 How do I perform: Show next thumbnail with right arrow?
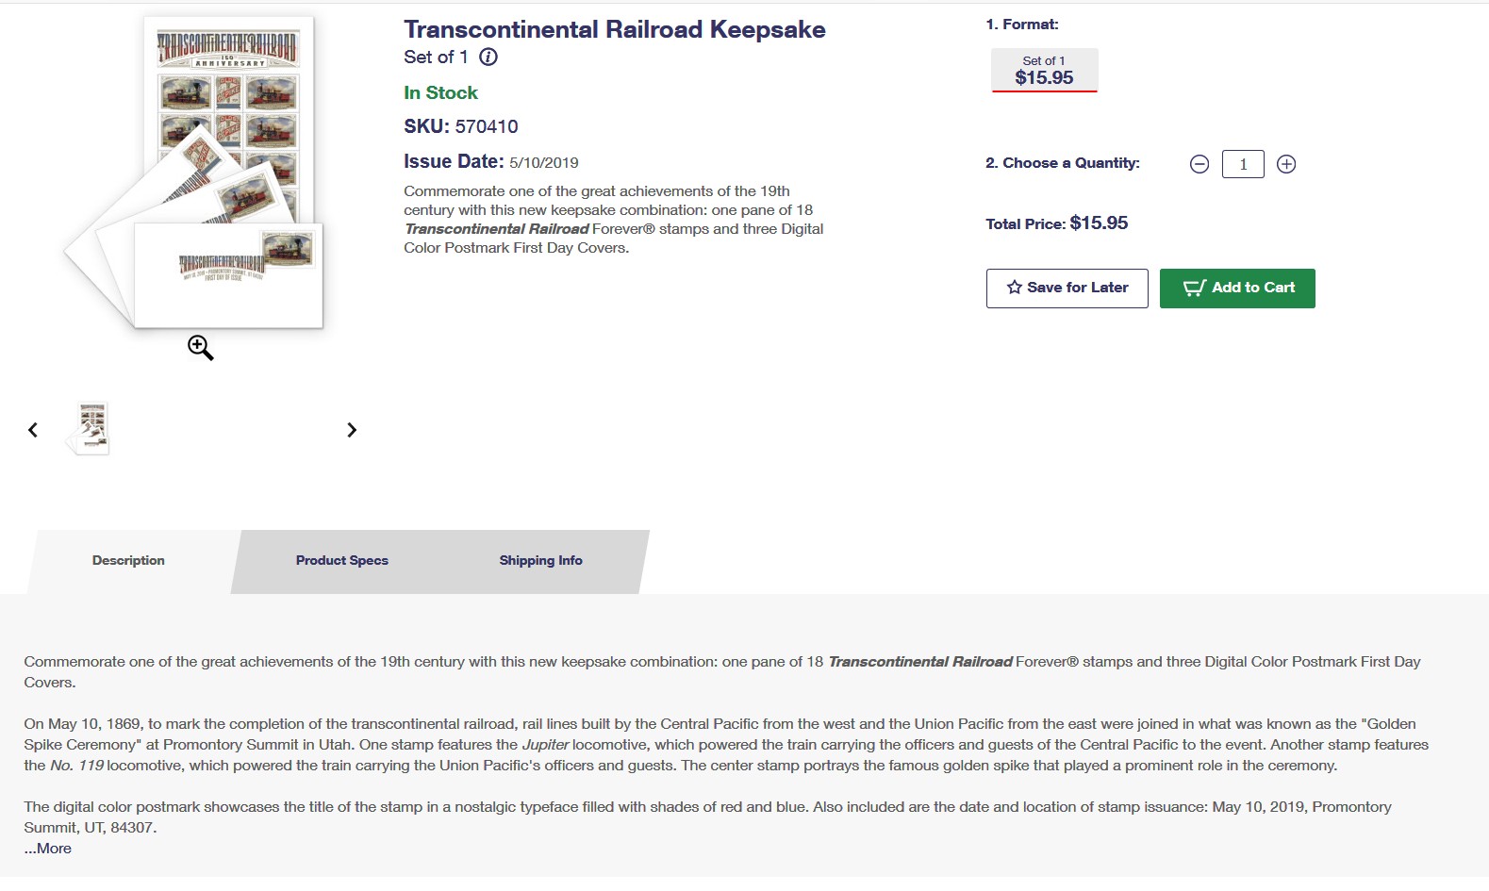(x=352, y=430)
